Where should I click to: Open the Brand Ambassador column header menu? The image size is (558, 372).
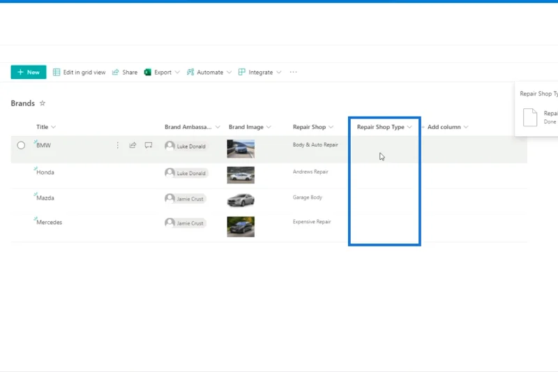pyautogui.click(x=193, y=127)
